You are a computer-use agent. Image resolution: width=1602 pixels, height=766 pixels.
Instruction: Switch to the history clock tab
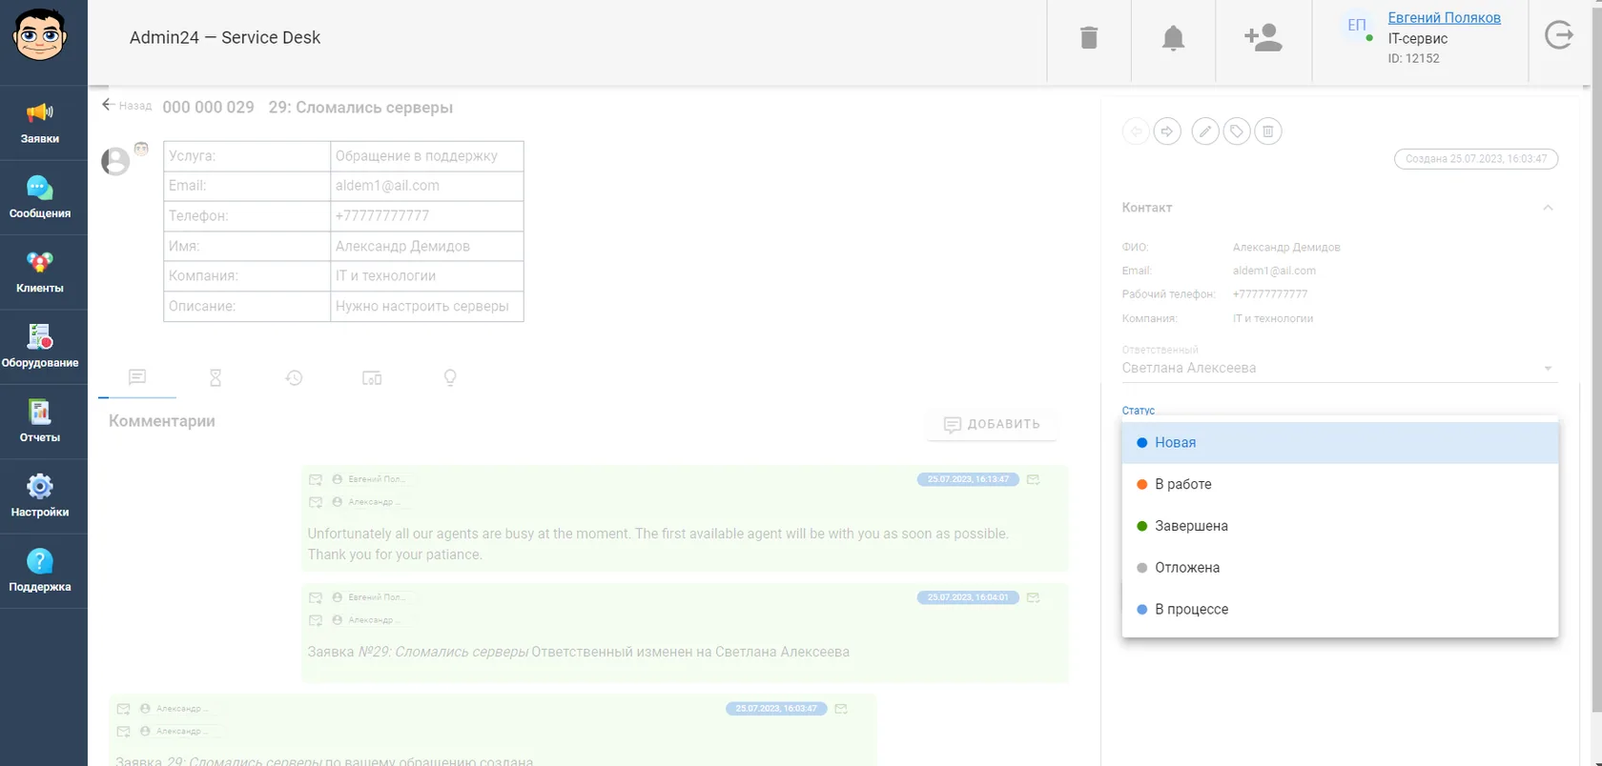(x=294, y=378)
